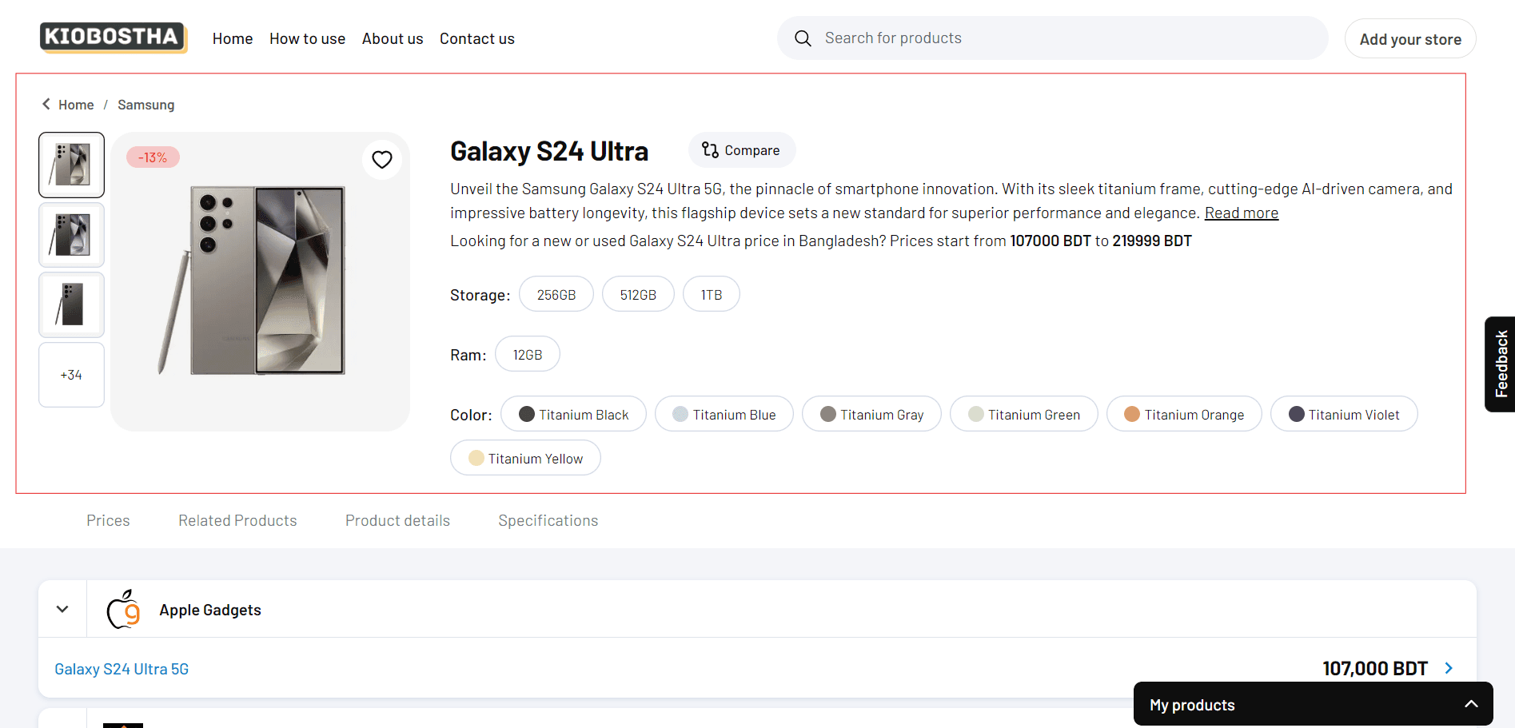Click the back chevron beside Home breadcrumb

click(x=46, y=105)
